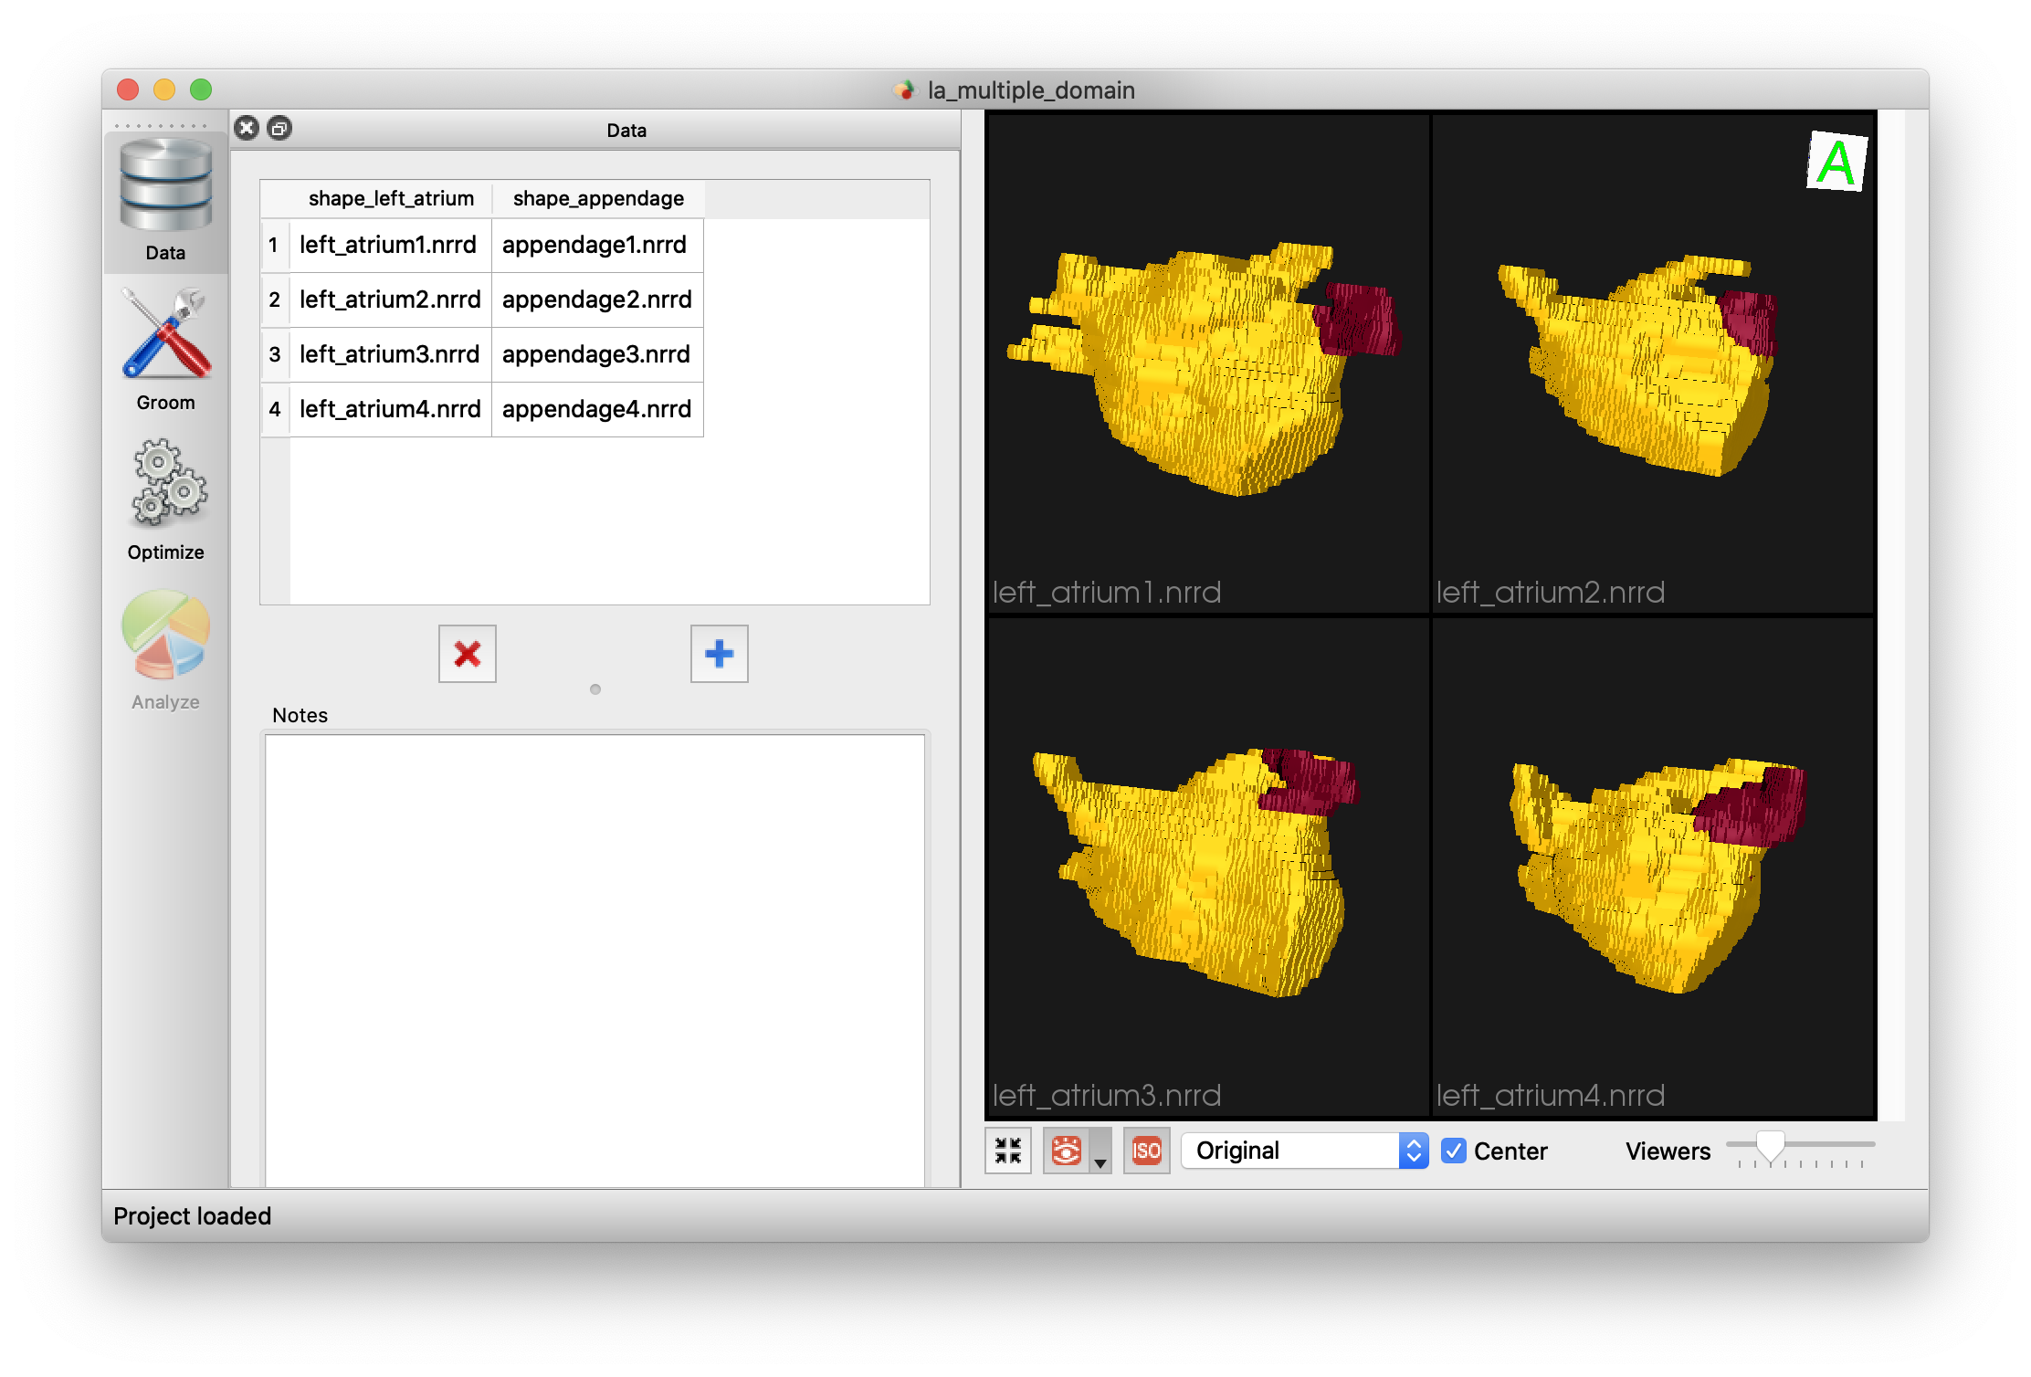The image size is (2031, 1377).
Task: Click the auto-view reset camera icon
Action: point(1008,1151)
